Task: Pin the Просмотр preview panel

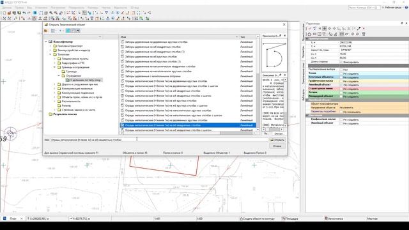Action: 281,36
